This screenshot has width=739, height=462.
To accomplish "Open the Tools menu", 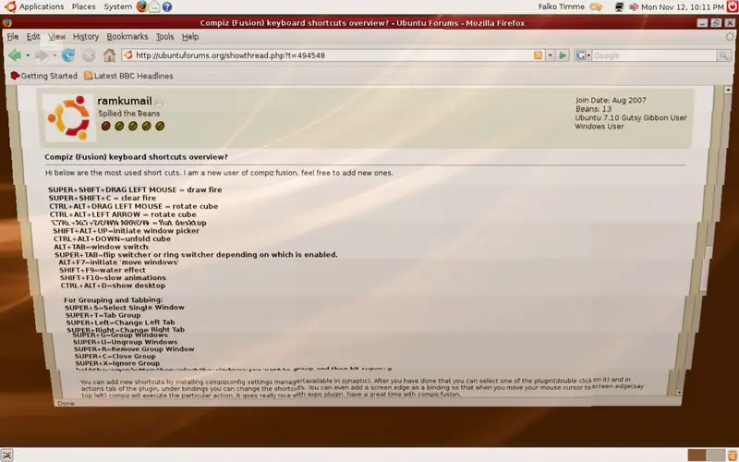I will pyautogui.click(x=165, y=36).
